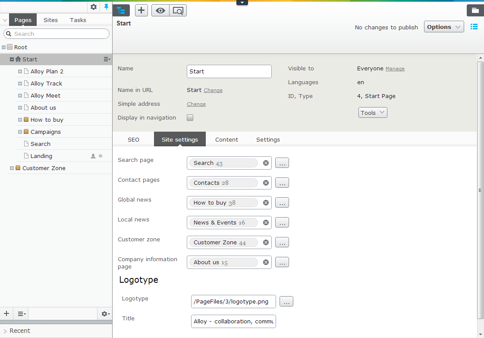484x338 pixels.
Task: Open the bottom-right gear settings menu
Action: 105,313
